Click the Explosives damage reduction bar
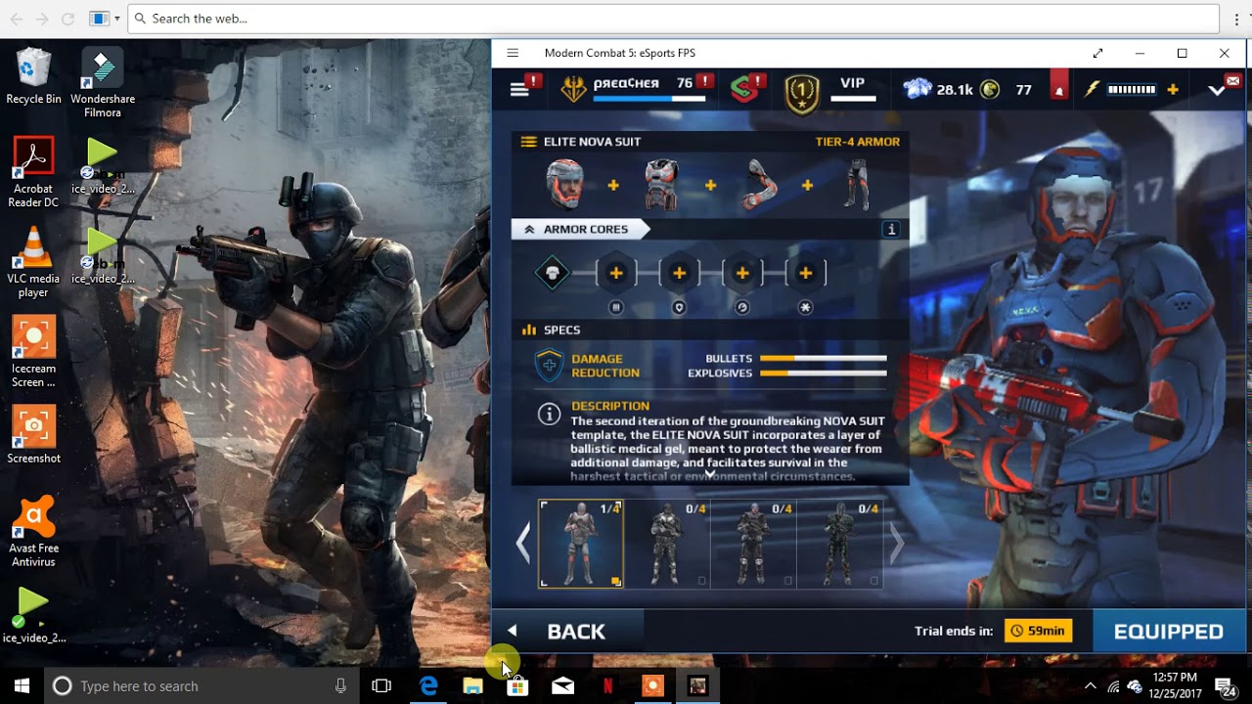Viewport: 1252px width, 704px height. click(x=824, y=373)
